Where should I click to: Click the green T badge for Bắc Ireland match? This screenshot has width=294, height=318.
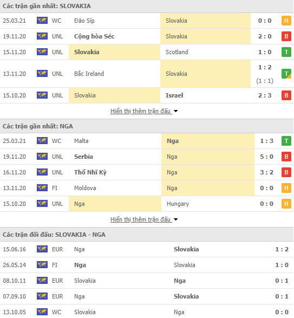click(x=286, y=74)
